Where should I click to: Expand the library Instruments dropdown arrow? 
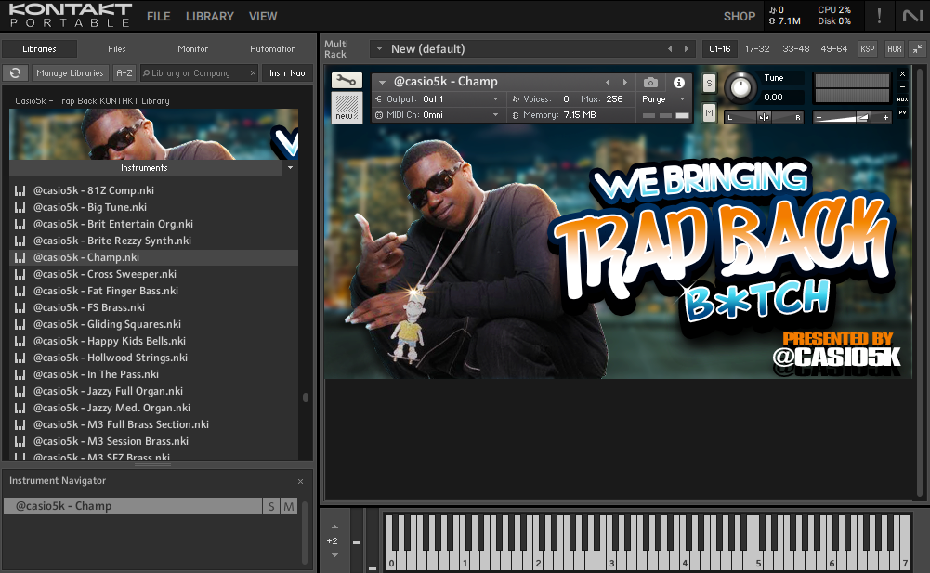(x=290, y=168)
